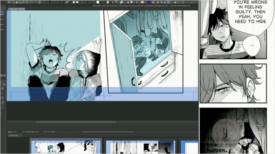Click the greyed Redo arrow icon
The width and height of the screenshot is (275, 154).
point(36,2)
